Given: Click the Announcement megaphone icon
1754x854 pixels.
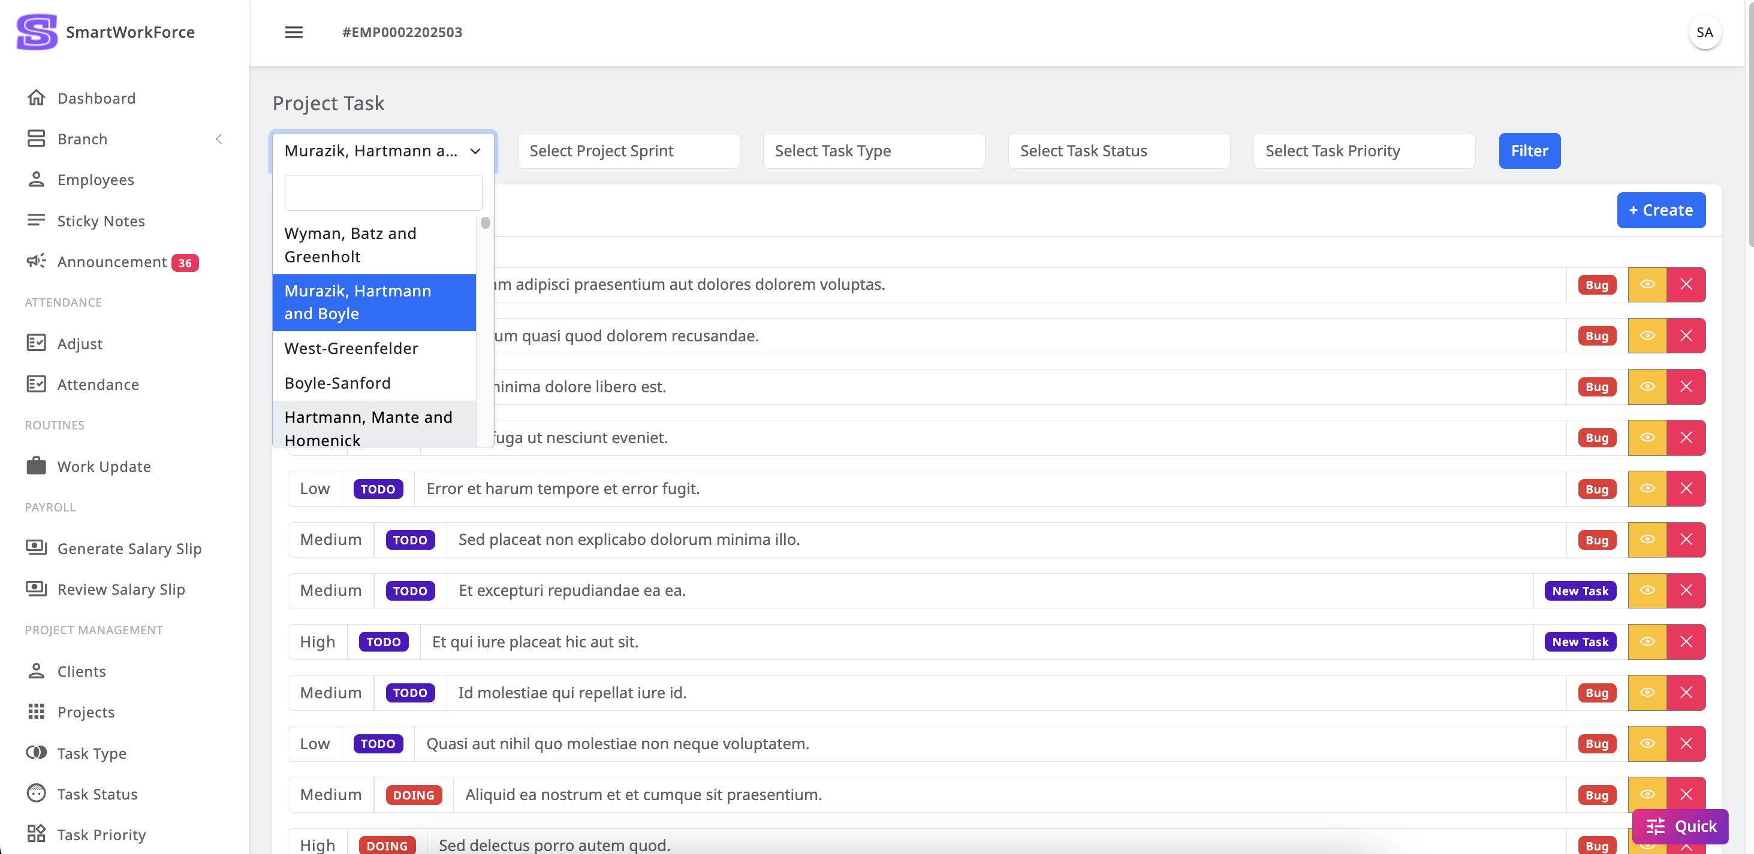Looking at the screenshot, I should [x=36, y=261].
